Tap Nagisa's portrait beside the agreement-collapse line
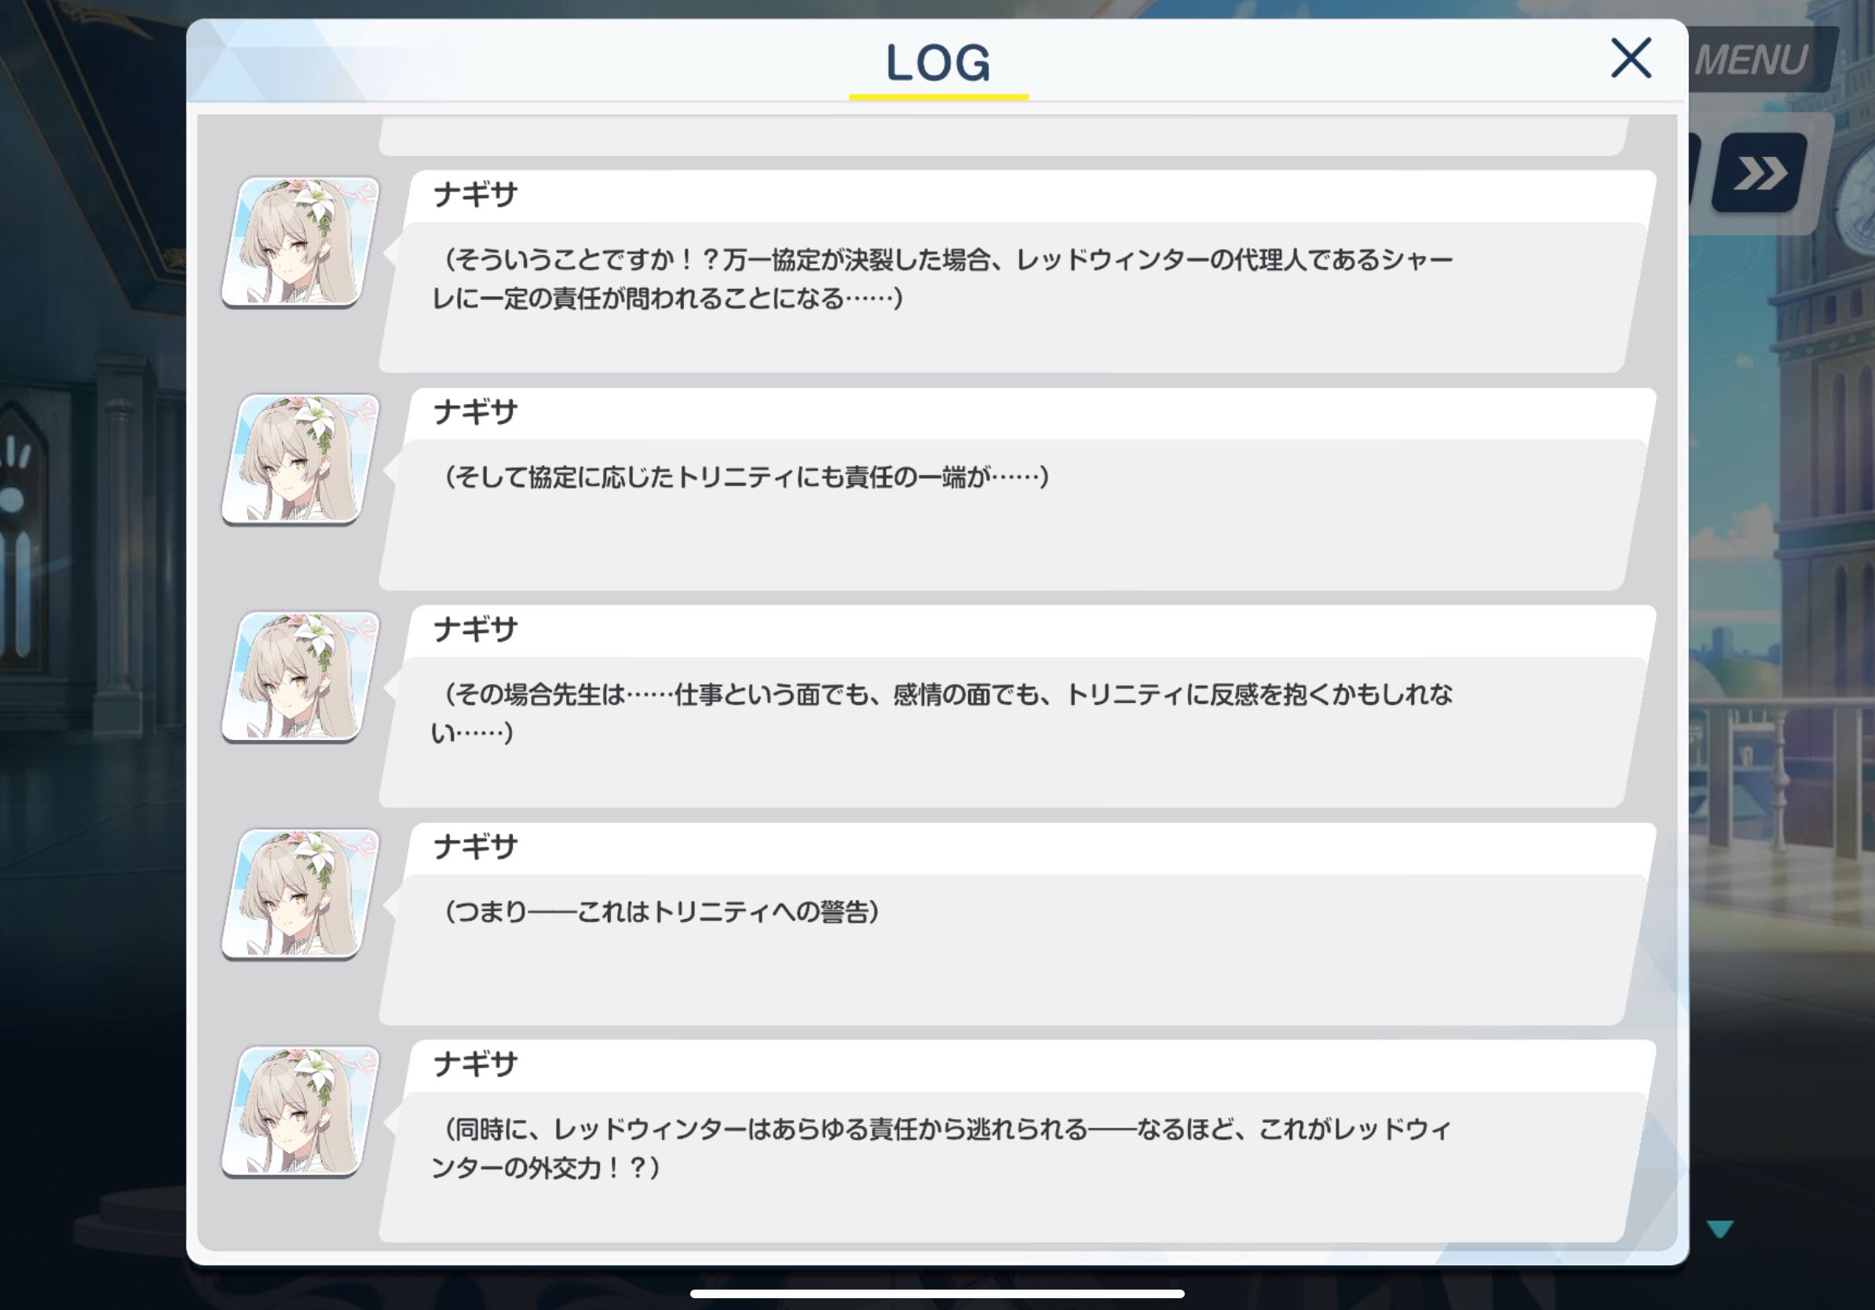1875x1310 pixels. [x=302, y=242]
